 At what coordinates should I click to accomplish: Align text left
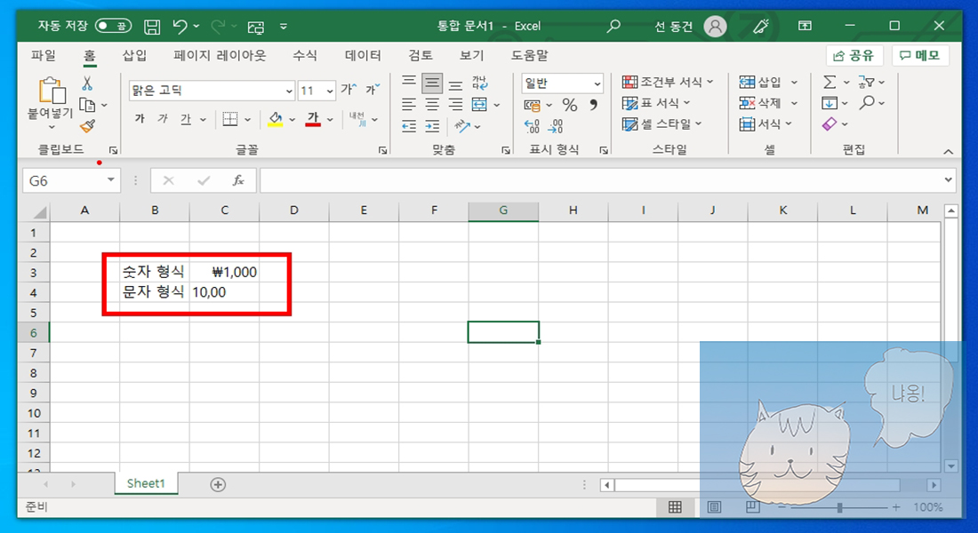pyautogui.click(x=409, y=105)
